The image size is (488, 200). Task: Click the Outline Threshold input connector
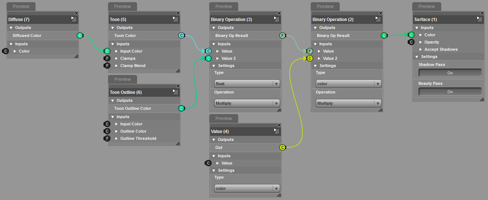click(107, 138)
